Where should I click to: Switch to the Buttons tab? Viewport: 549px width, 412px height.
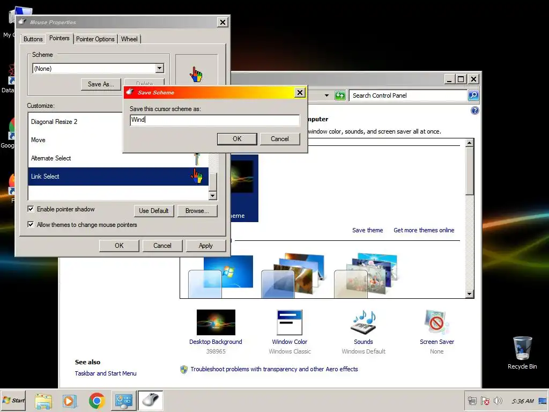[33, 39]
